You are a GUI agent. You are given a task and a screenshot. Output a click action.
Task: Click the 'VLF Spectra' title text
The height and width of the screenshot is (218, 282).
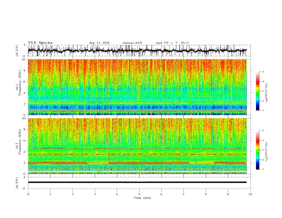point(40,43)
